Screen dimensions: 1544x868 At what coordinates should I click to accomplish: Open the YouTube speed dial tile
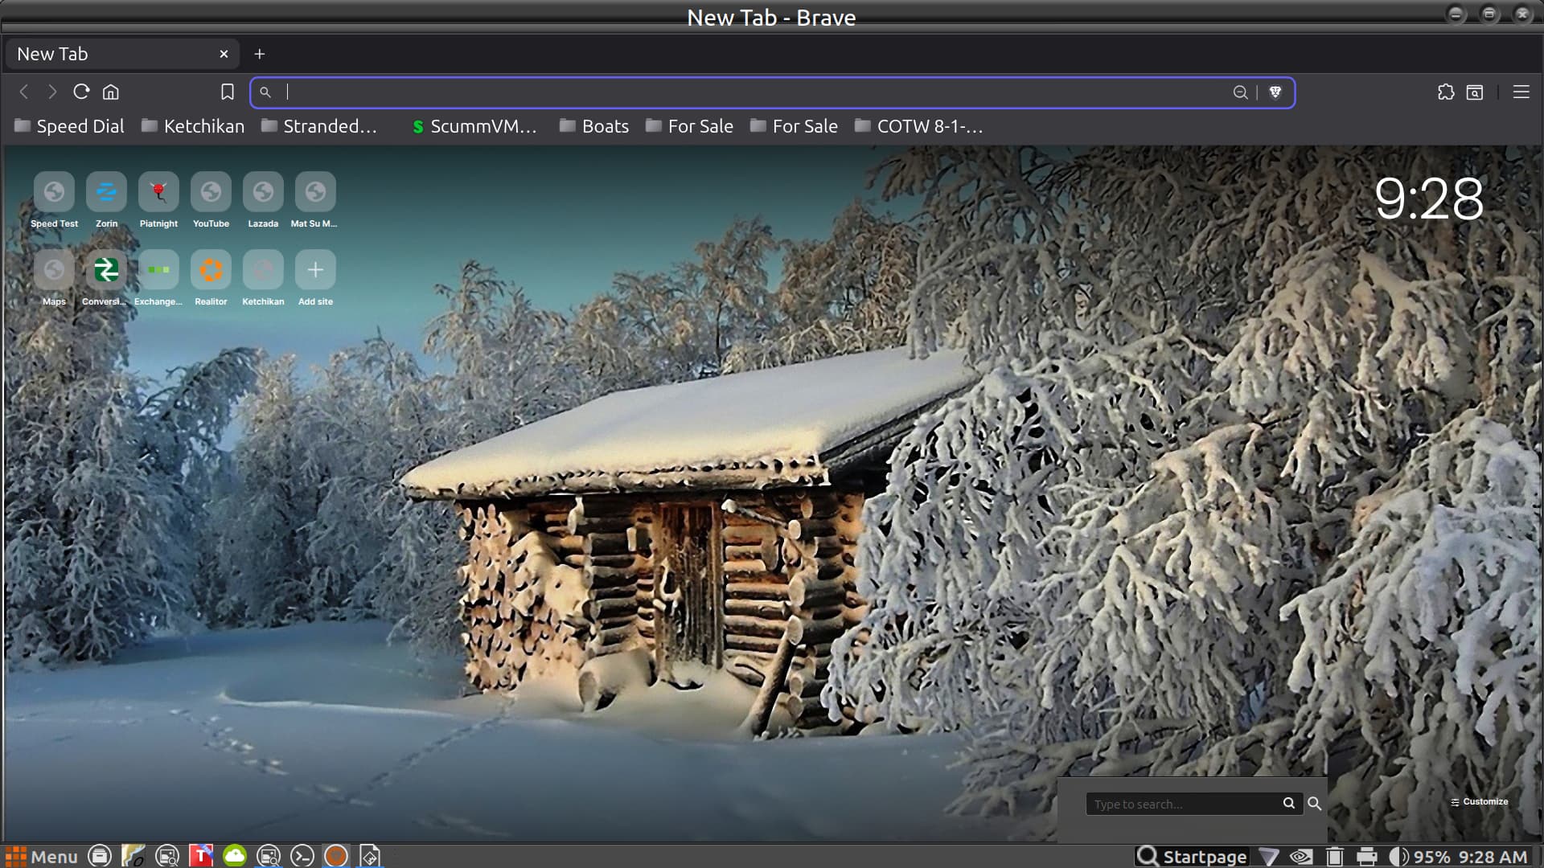click(211, 193)
